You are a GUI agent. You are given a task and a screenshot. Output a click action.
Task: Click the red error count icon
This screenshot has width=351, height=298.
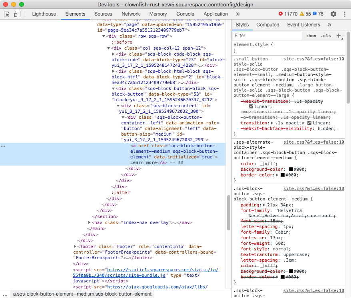coord(281,14)
